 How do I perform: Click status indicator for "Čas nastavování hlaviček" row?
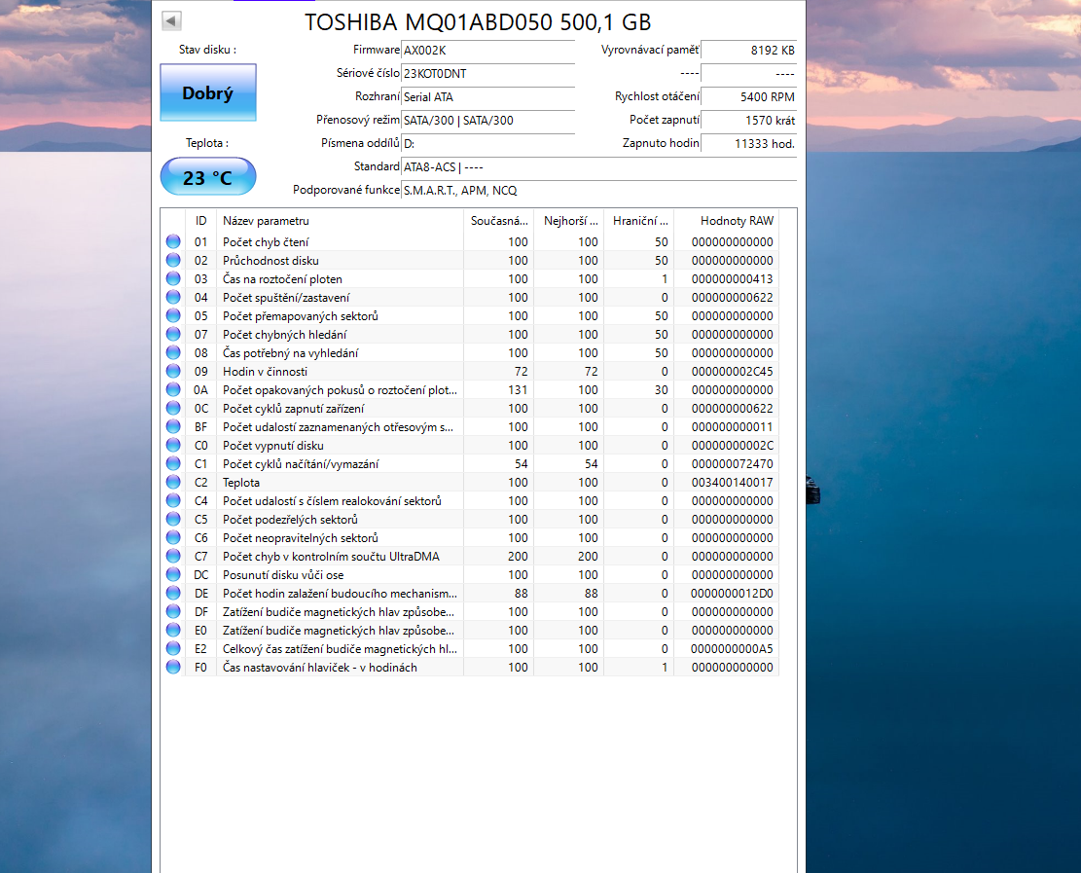coord(172,667)
